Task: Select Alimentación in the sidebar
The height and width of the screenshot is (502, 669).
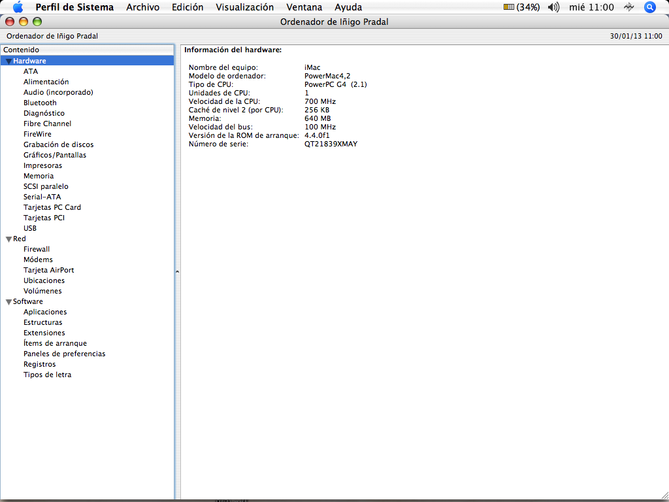Action: (x=46, y=82)
